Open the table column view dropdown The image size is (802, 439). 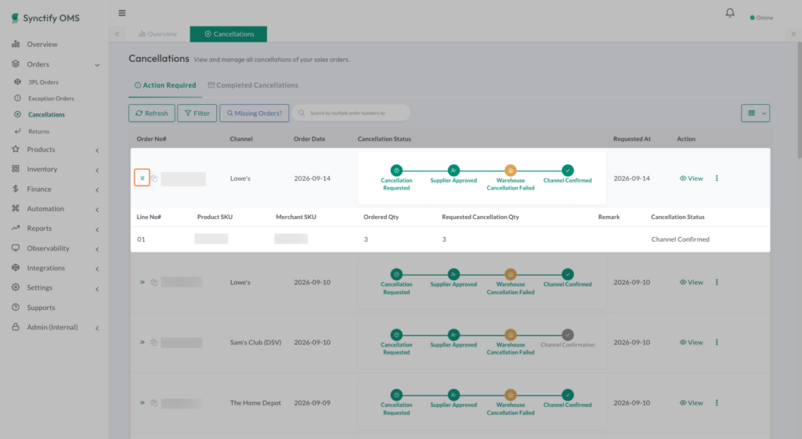point(756,113)
